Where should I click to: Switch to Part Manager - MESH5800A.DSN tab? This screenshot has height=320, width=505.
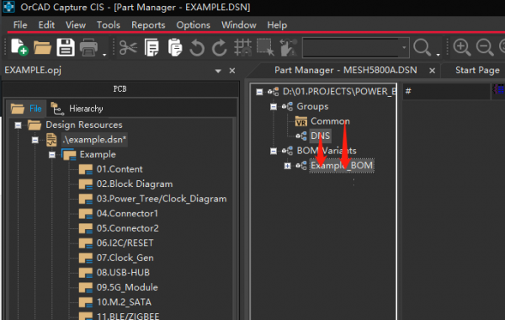[x=346, y=70]
